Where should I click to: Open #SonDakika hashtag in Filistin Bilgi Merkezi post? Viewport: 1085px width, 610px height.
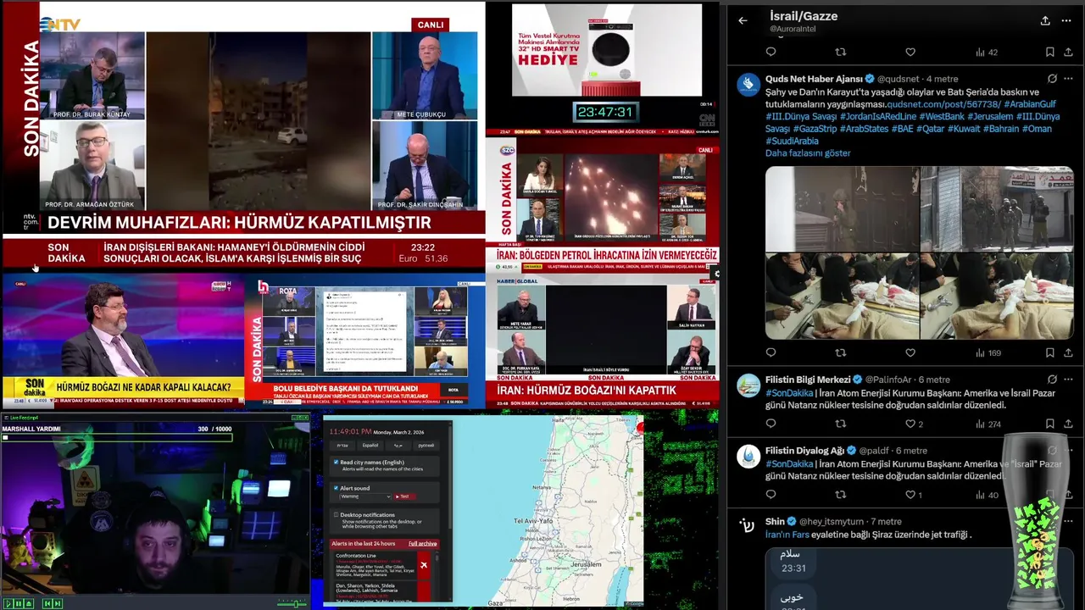pos(789,393)
